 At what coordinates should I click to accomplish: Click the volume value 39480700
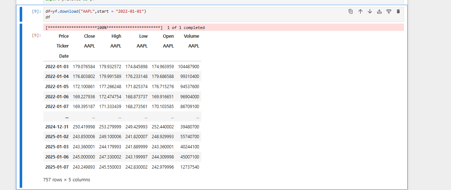[x=190, y=127]
